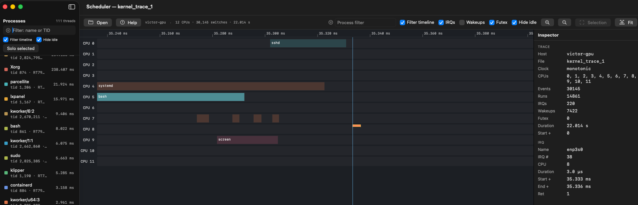Click the klipper green color swatch
This screenshot has width=638, height=205.
point(6,173)
